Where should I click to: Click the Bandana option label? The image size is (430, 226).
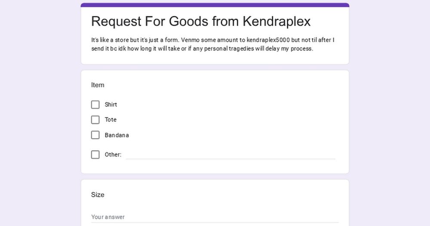pyautogui.click(x=117, y=135)
